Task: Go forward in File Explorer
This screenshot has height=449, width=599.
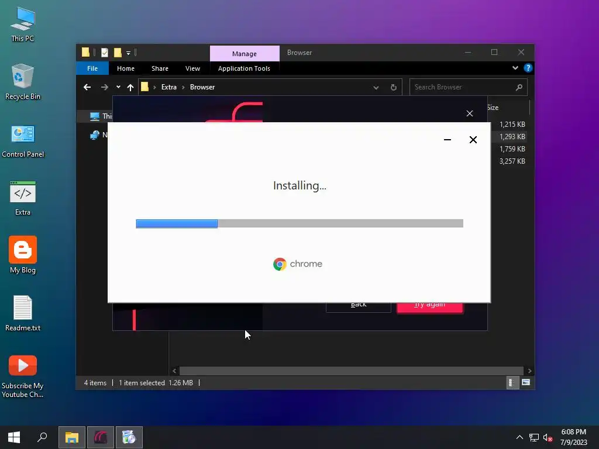Action: 104,87
